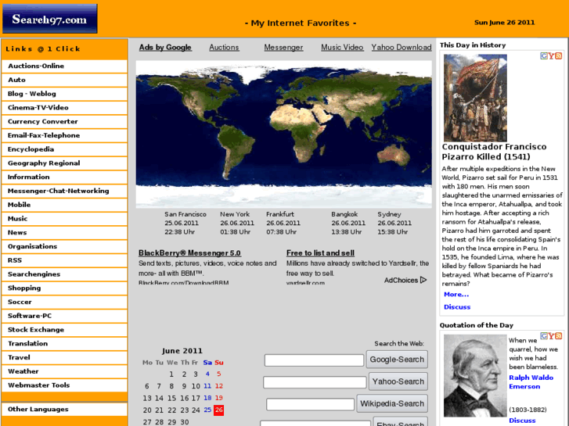Click the 'June 2011' calendar heading
The width and height of the screenshot is (569, 426).
click(x=182, y=351)
